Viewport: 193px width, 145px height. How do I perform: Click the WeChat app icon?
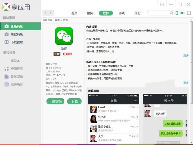pyautogui.click(x=64, y=36)
